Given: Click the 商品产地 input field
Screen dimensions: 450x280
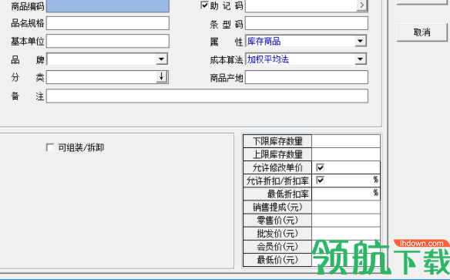Looking at the screenshot, I should 307,77.
